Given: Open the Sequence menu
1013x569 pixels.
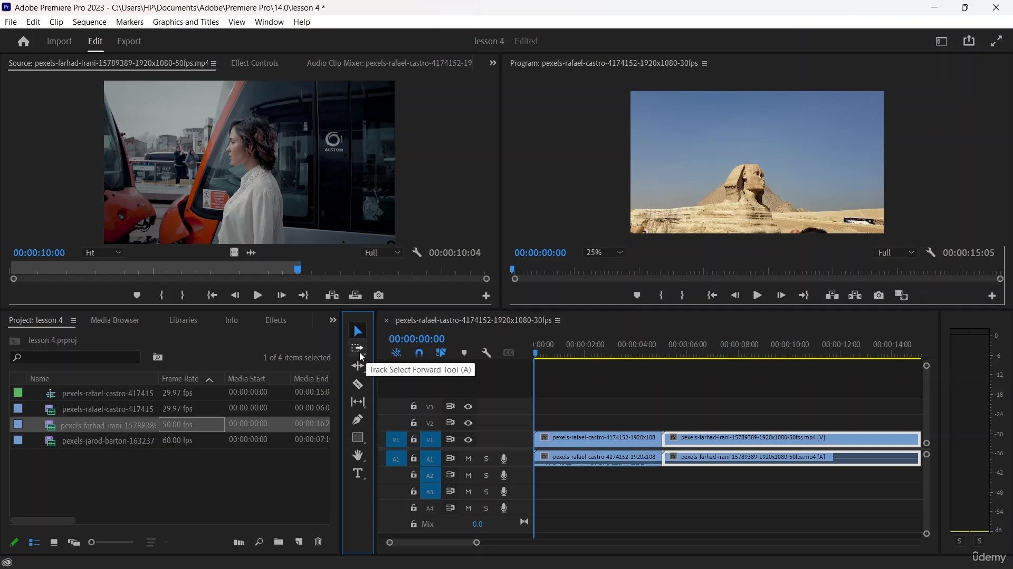Looking at the screenshot, I should 90,22.
